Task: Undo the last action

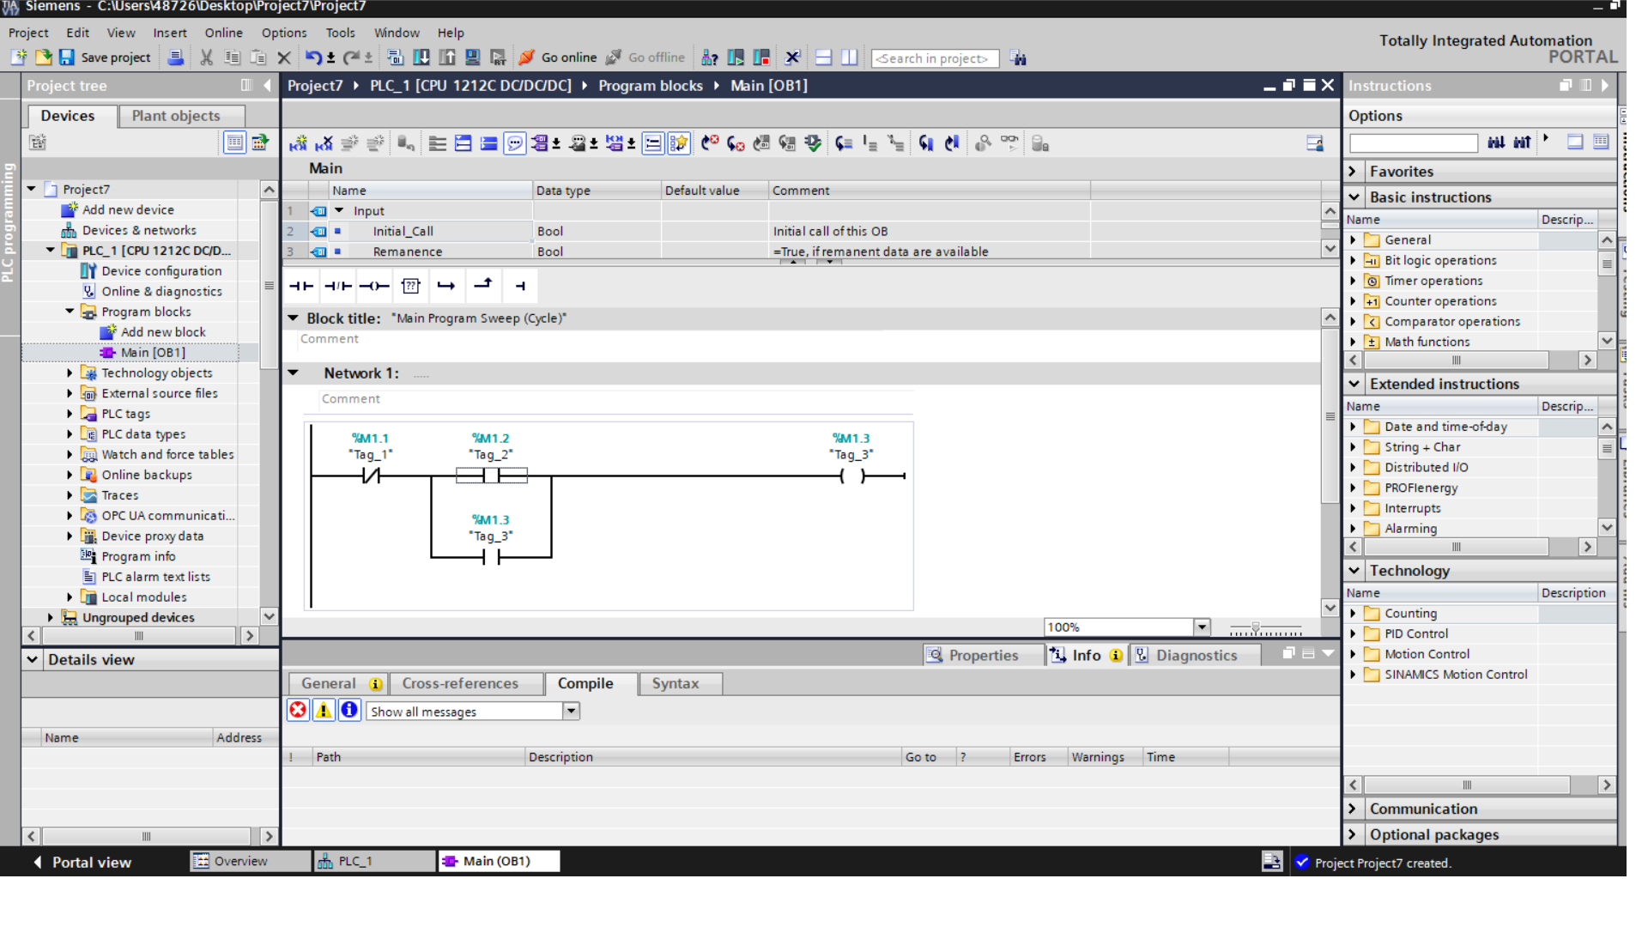Action: pyautogui.click(x=313, y=58)
